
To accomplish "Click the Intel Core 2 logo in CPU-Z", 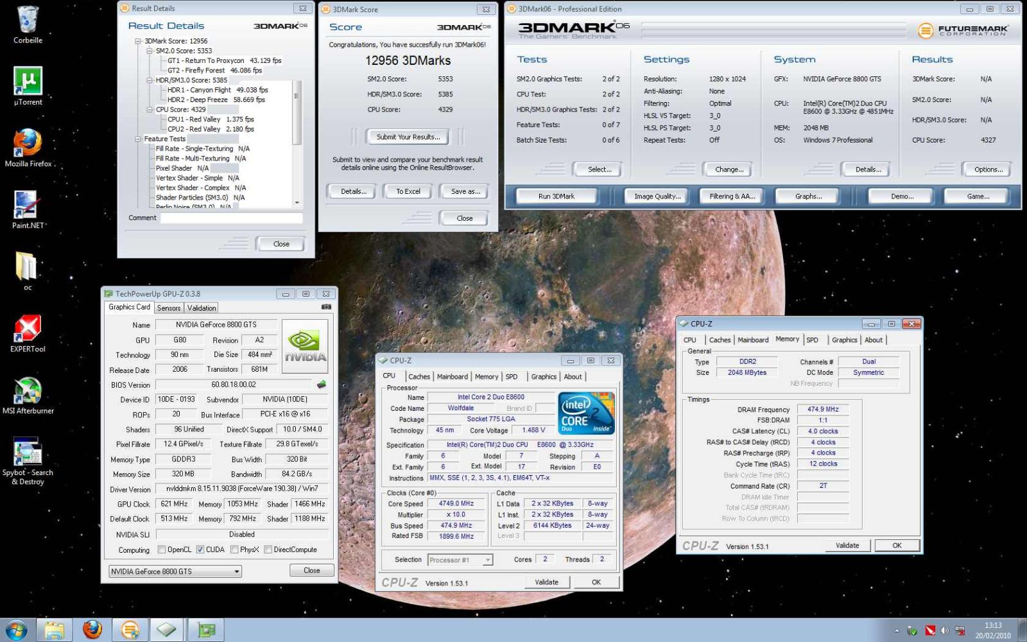I will pyautogui.click(x=586, y=413).
